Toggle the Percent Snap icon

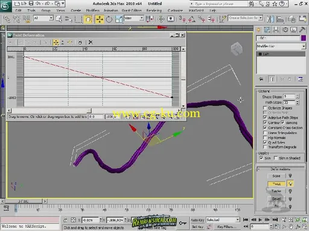202,19
